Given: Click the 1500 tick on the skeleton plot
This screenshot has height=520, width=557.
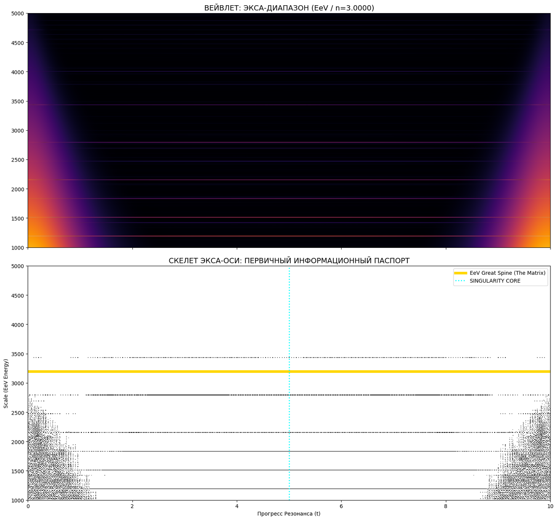Looking at the screenshot, I should [18, 471].
